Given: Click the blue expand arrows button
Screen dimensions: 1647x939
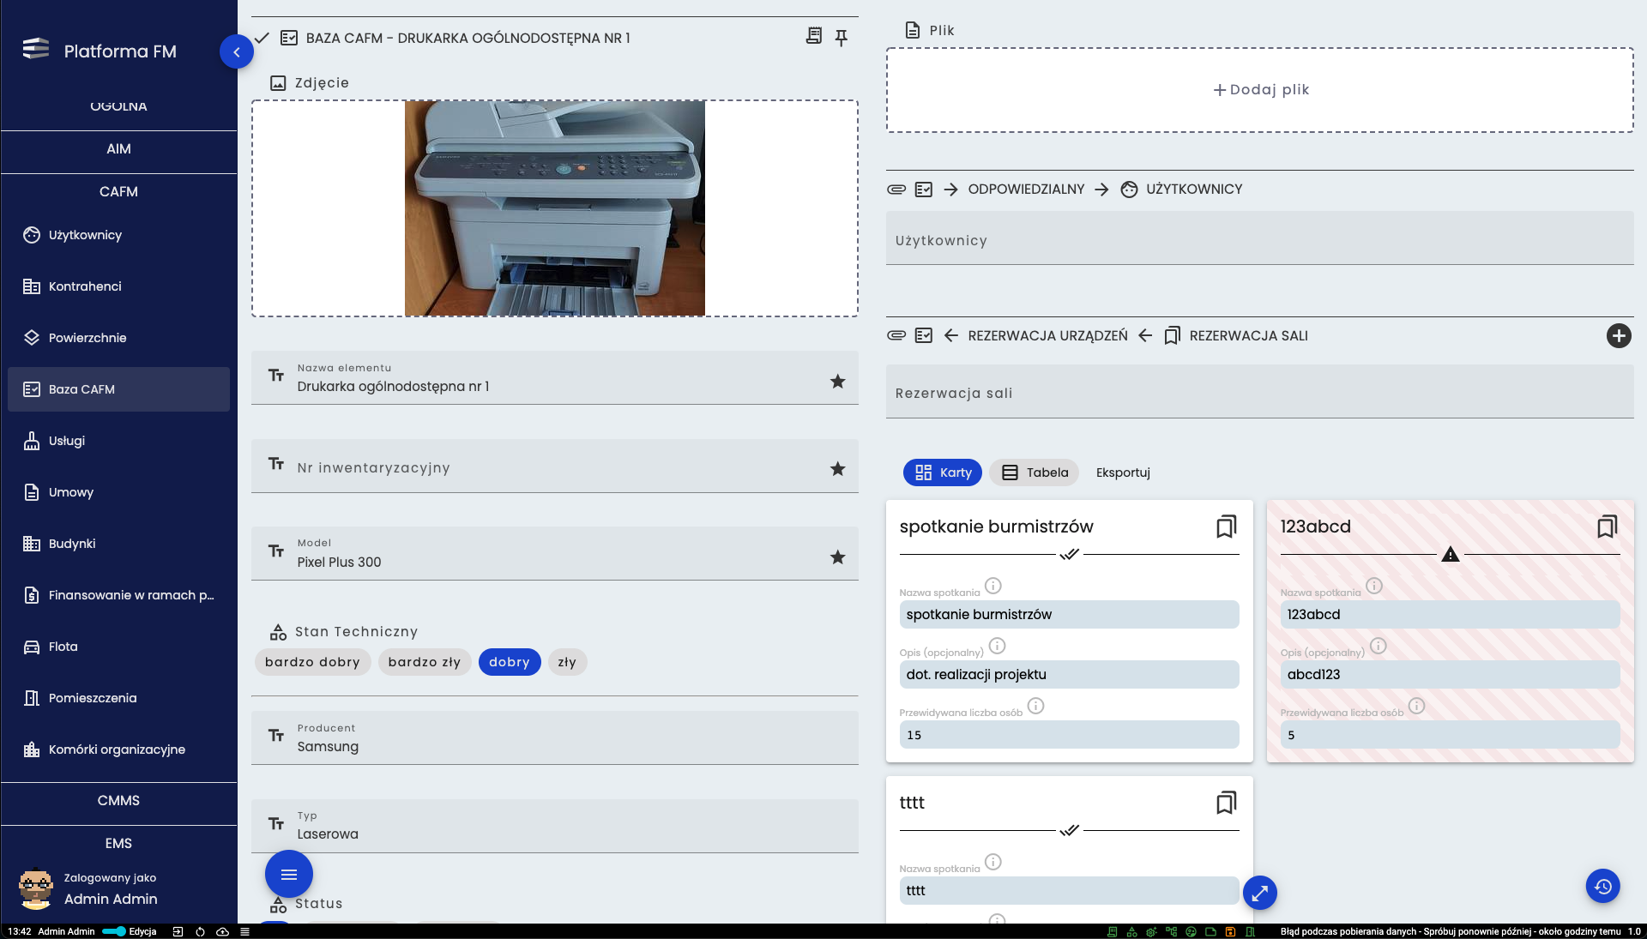Looking at the screenshot, I should pyautogui.click(x=1259, y=893).
